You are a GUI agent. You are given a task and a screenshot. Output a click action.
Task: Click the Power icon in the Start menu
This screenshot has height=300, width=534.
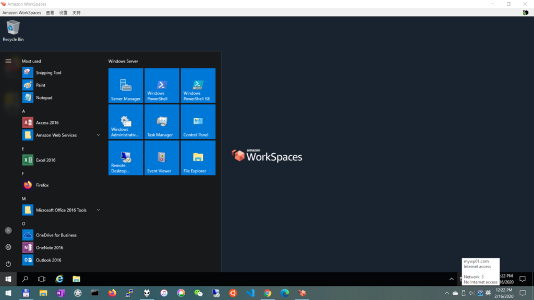8,264
